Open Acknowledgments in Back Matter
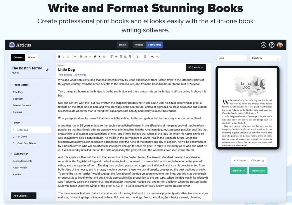292x205 pixels. coord(22,161)
